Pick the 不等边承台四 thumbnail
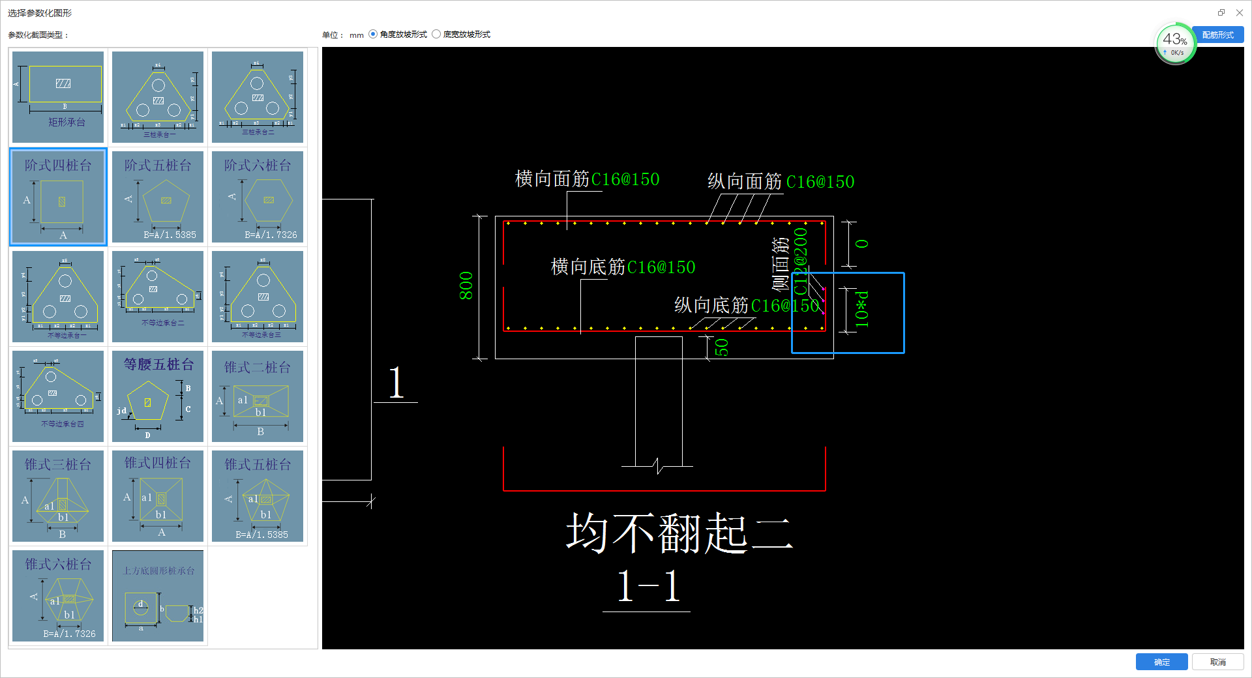This screenshot has height=678, width=1252. tap(58, 396)
